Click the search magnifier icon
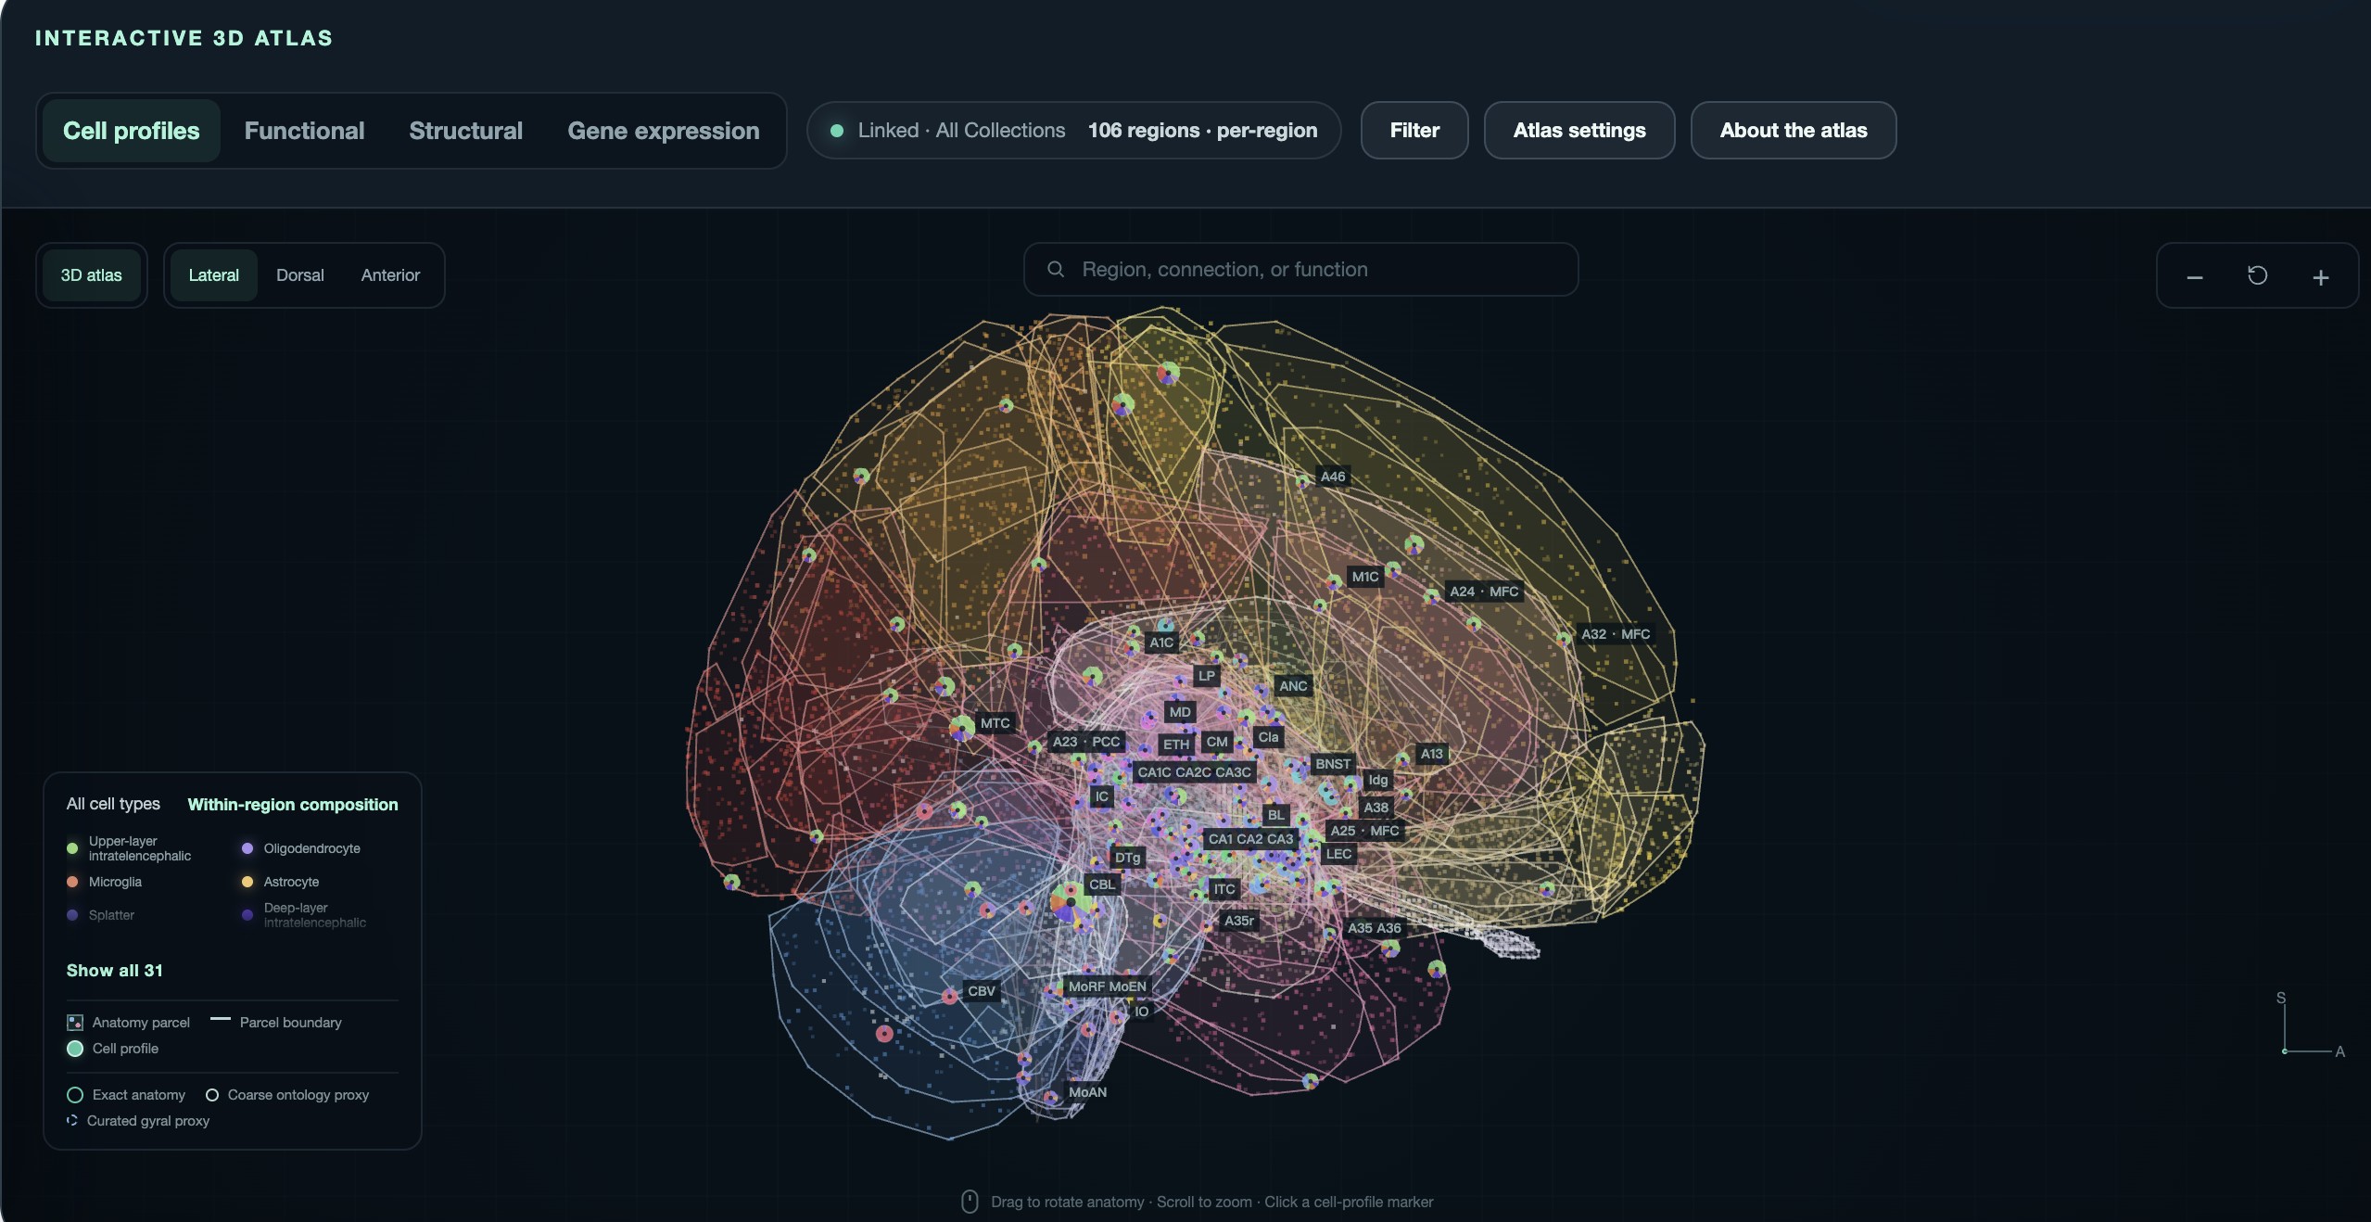Viewport: 2371px width, 1222px height. coord(1055,269)
